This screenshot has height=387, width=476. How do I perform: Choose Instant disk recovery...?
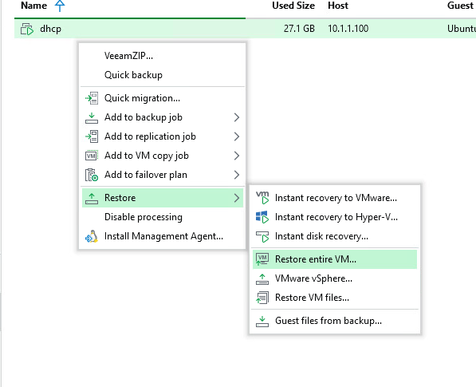pos(335,236)
